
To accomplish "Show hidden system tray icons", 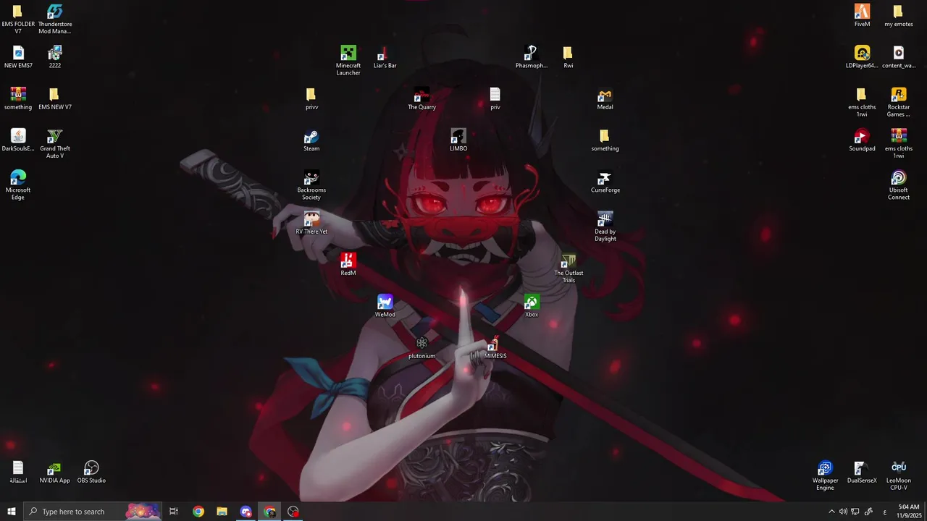I will (x=831, y=512).
